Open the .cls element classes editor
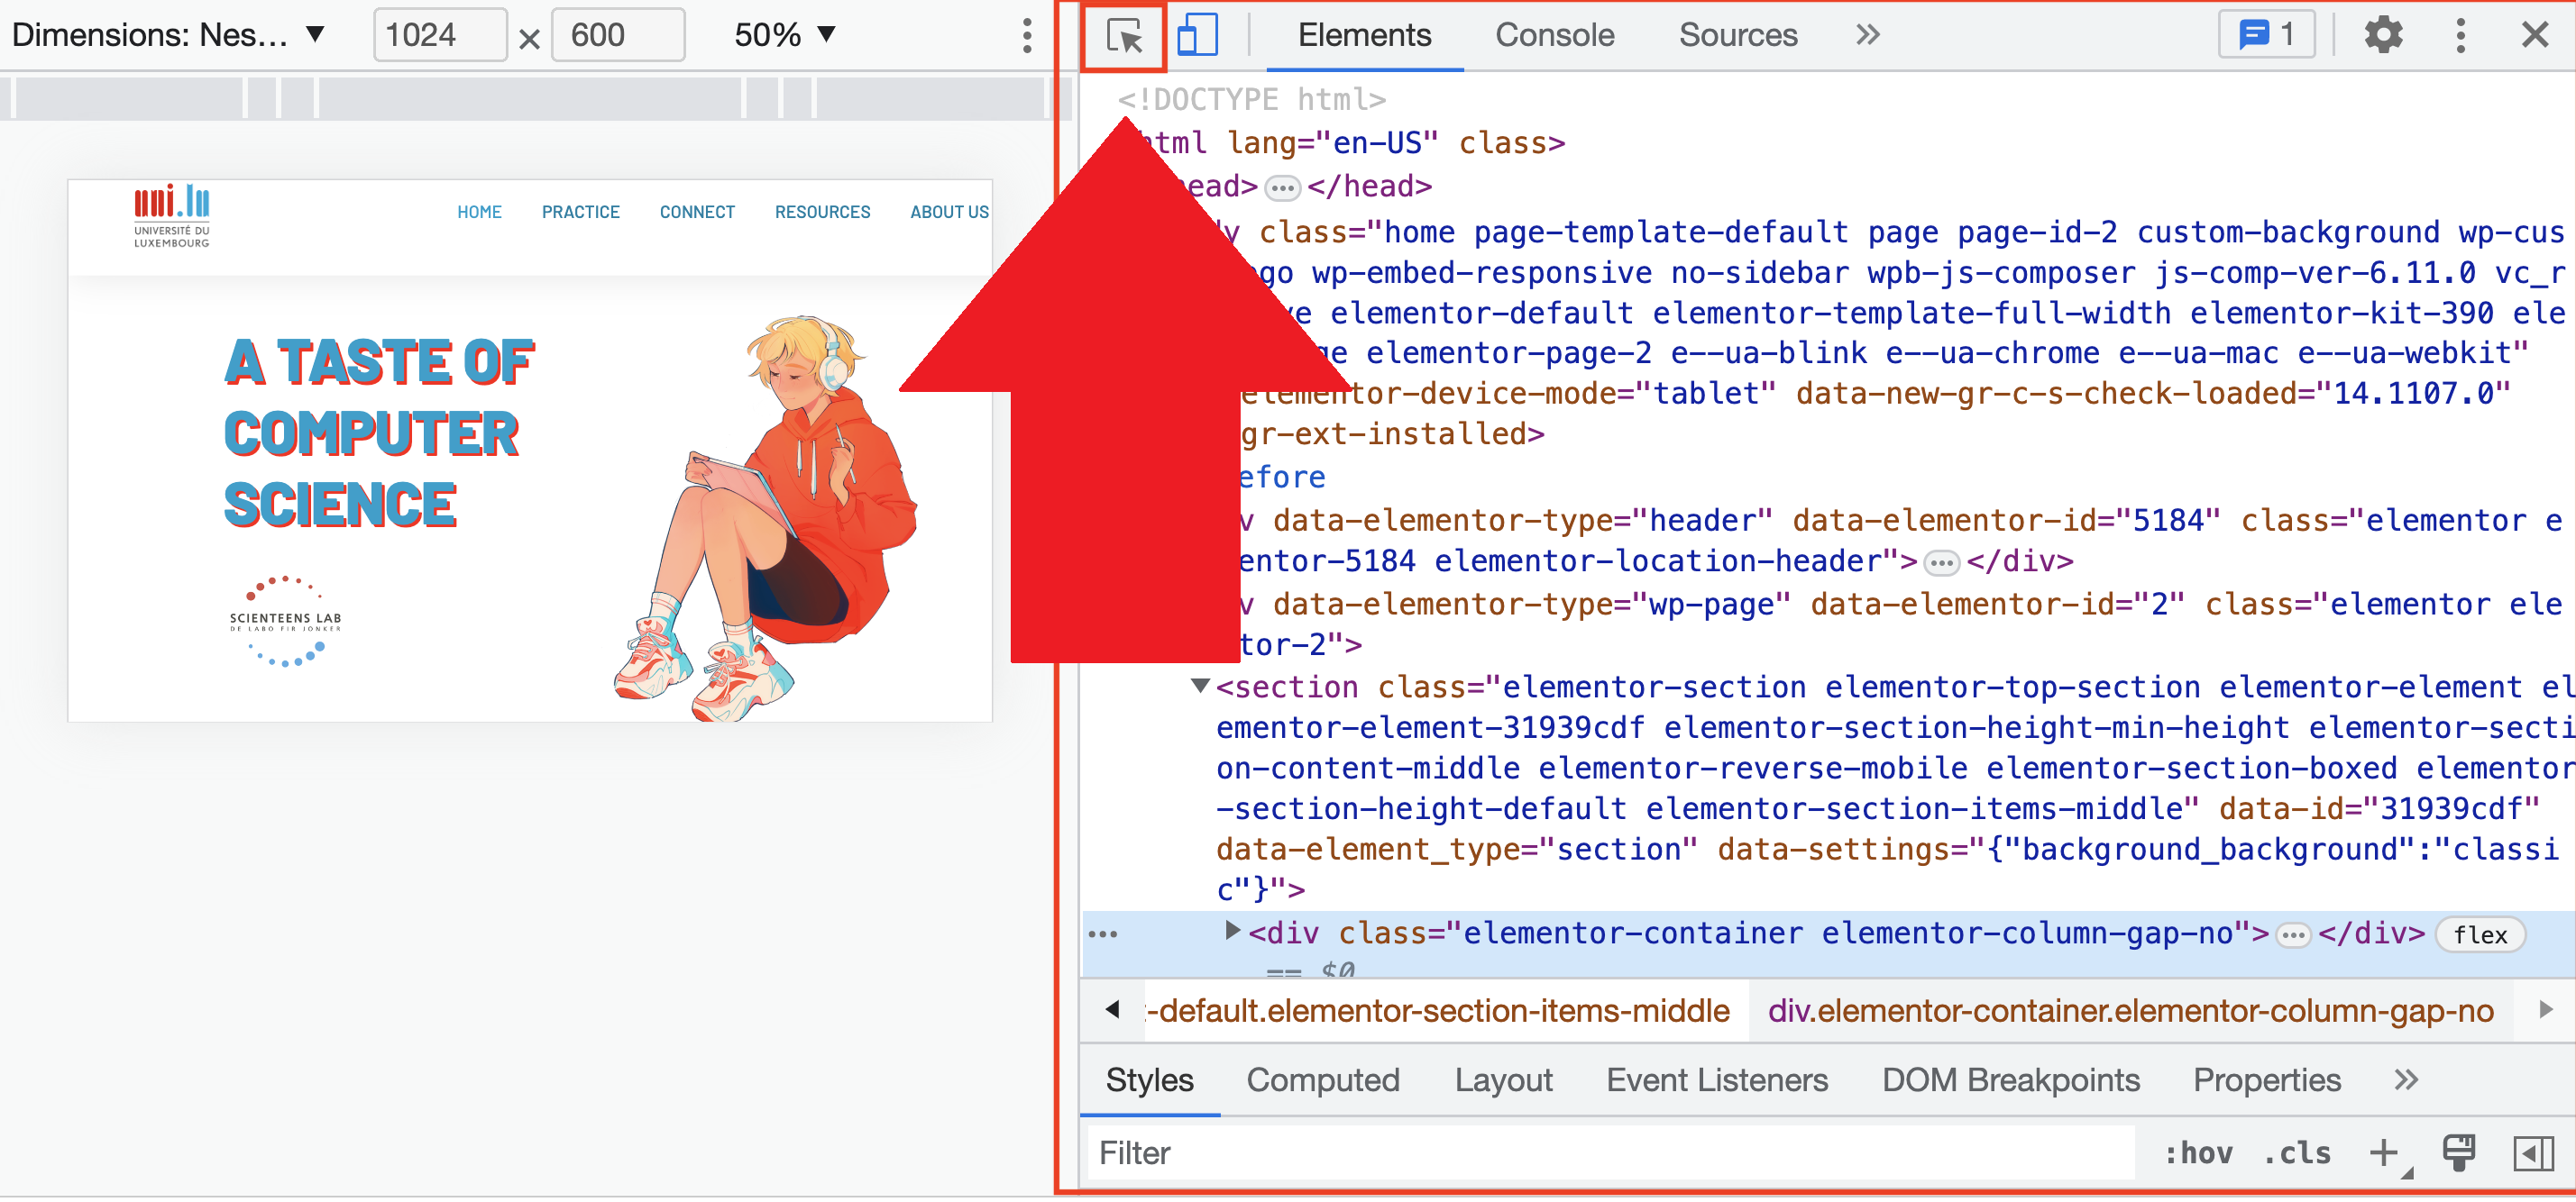 click(x=2297, y=1153)
